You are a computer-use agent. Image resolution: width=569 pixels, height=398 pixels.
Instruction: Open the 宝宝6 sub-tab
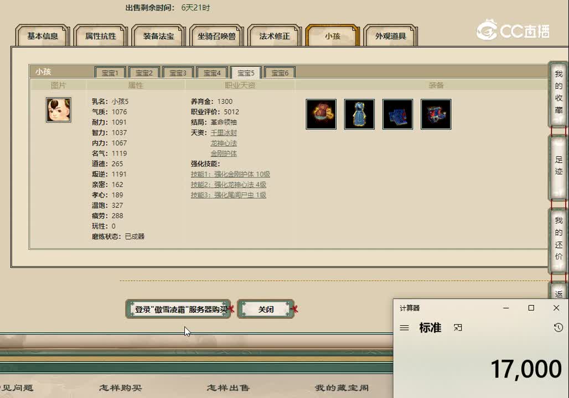(280, 72)
